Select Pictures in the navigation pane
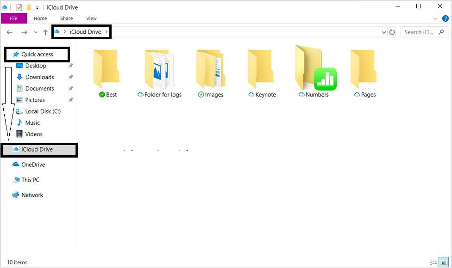Image resolution: width=452 pixels, height=268 pixels. (x=35, y=100)
